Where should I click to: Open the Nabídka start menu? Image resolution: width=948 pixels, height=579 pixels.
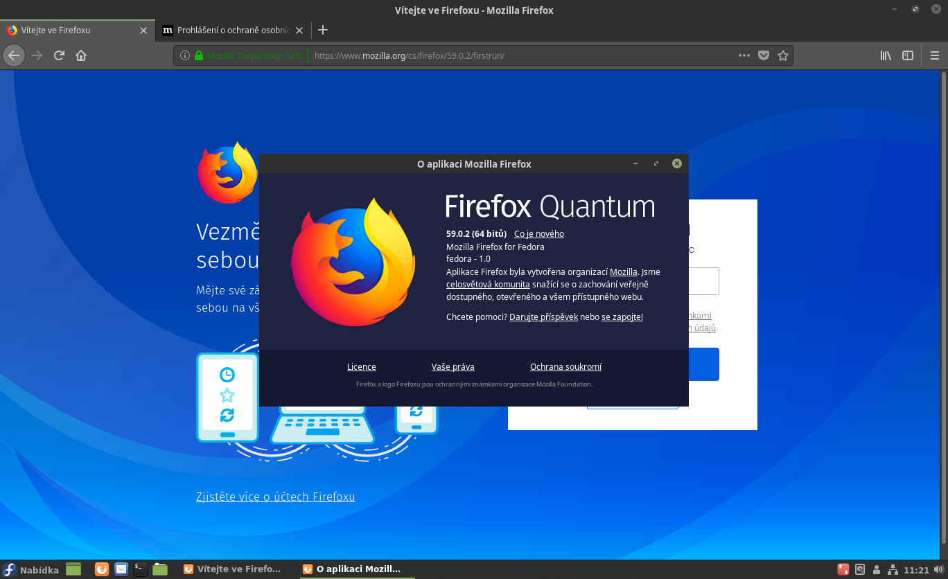coord(30,569)
